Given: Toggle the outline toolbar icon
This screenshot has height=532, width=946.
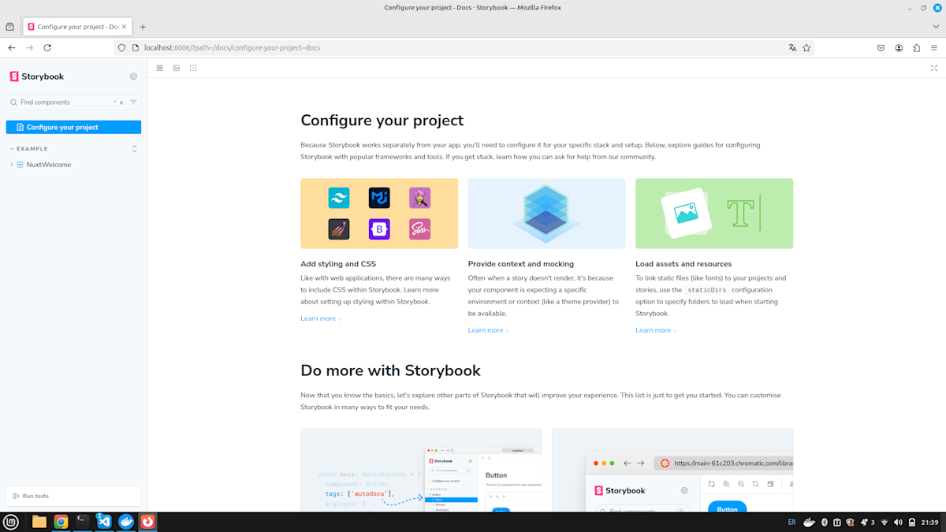Looking at the screenshot, I should coord(193,68).
